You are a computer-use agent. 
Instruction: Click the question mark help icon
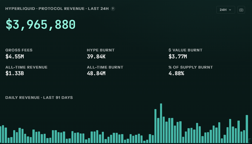point(113,8)
